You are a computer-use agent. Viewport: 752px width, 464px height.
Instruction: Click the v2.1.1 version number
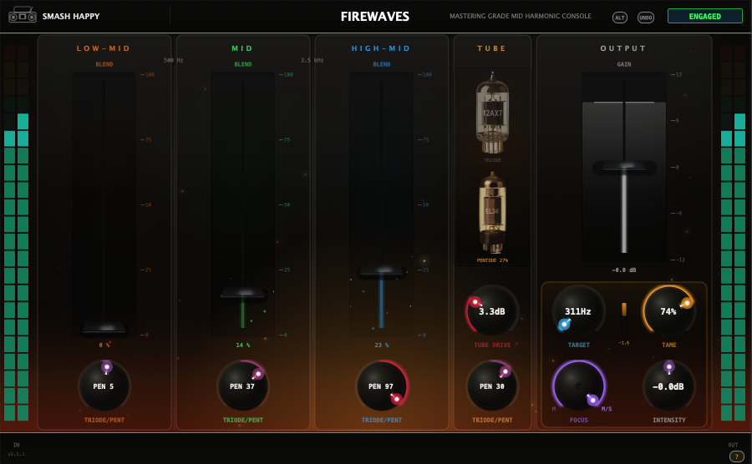17,454
